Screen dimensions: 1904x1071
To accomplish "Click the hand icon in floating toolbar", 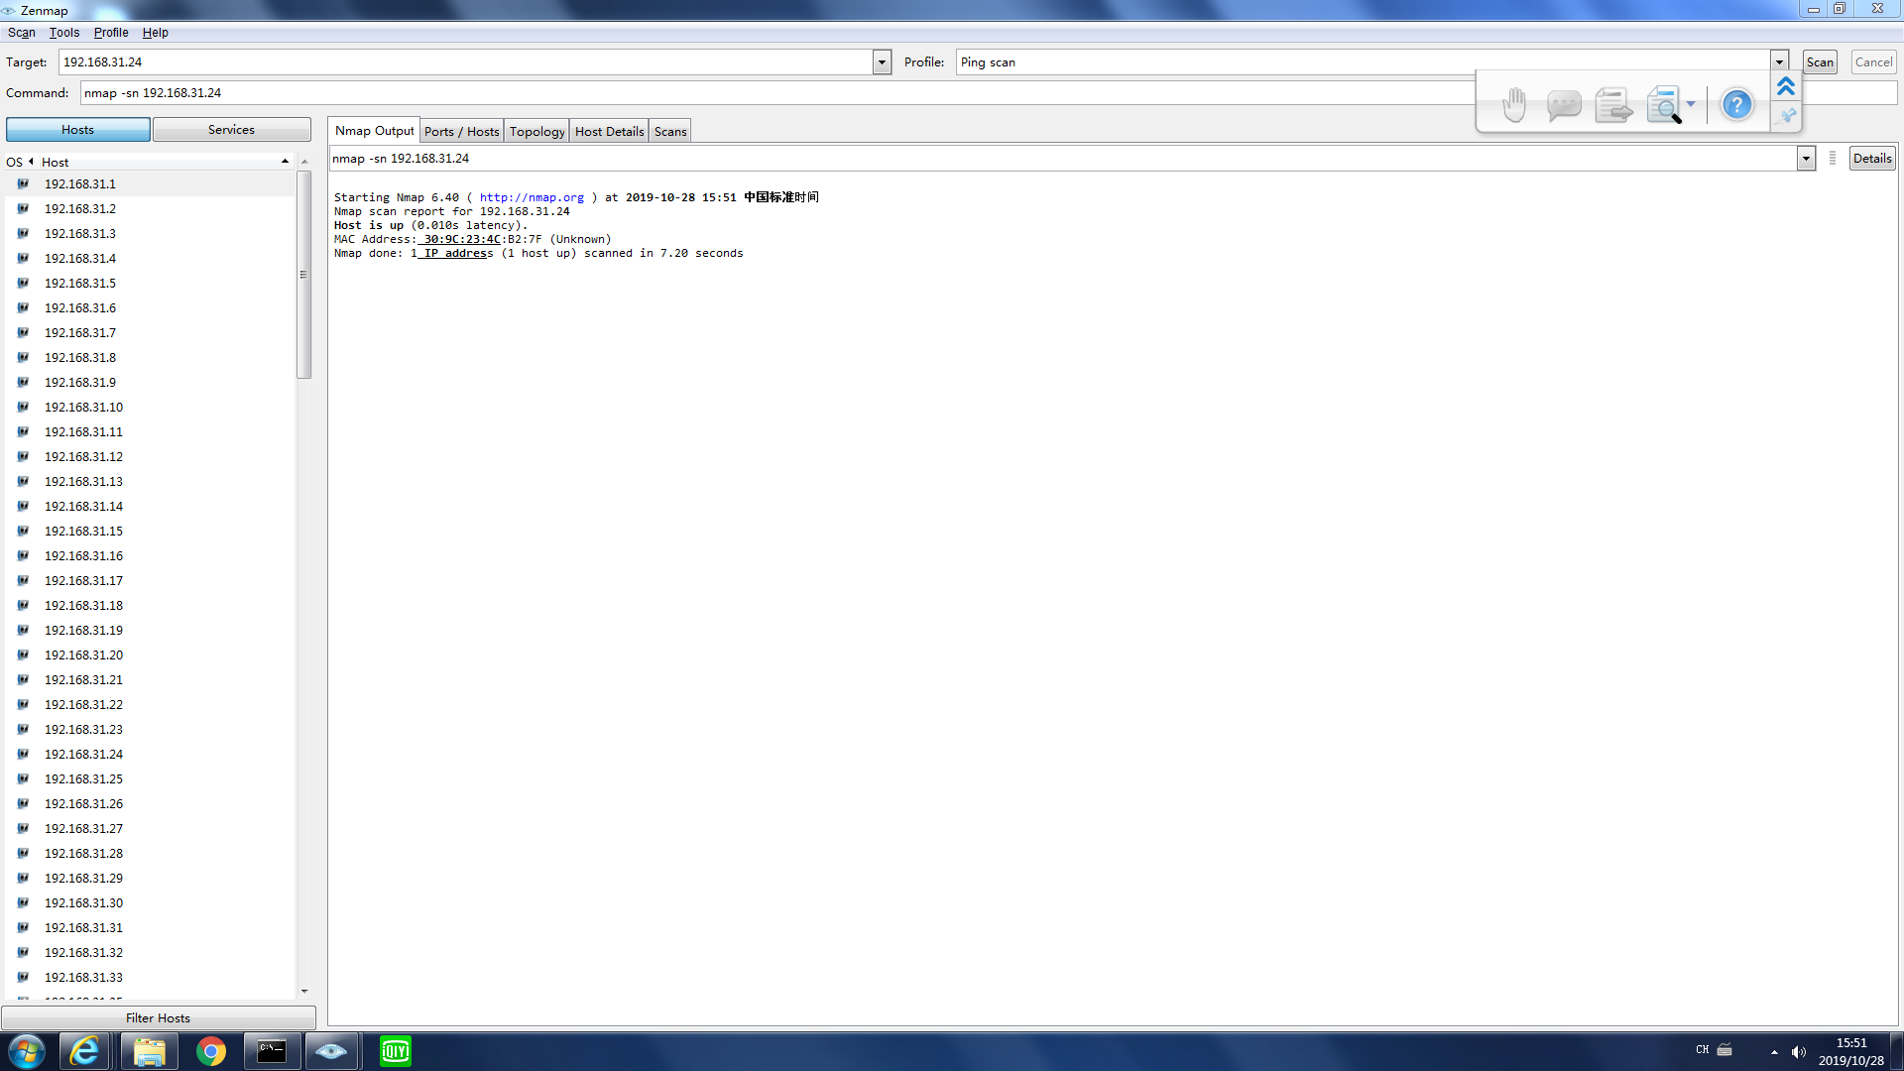I will click(x=1513, y=104).
